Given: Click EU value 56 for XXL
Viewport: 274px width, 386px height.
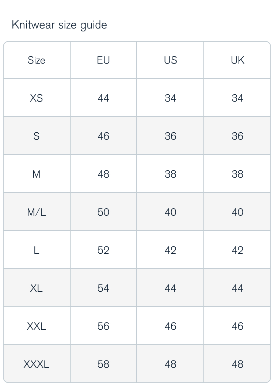Looking at the screenshot, I should click(x=103, y=326).
